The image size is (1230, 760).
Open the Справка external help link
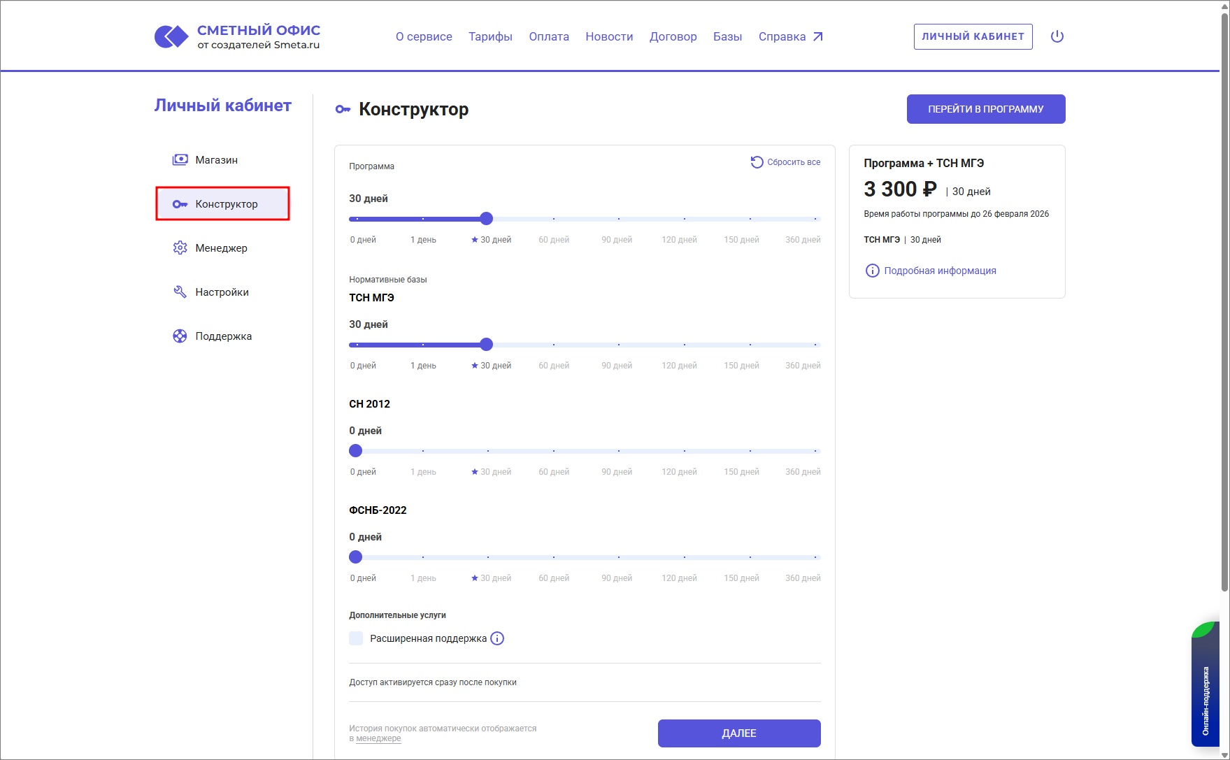click(790, 36)
